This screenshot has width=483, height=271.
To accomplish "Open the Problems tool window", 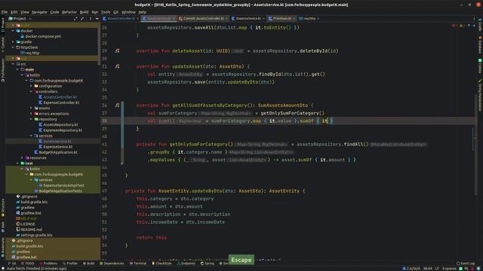I will tap(48, 263).
